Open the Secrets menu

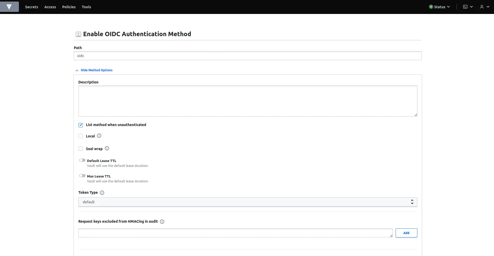coord(32,7)
